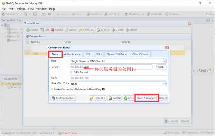Click the Stop button in main toolbar
The width and height of the screenshot is (215, 136).
click(x=77, y=14)
